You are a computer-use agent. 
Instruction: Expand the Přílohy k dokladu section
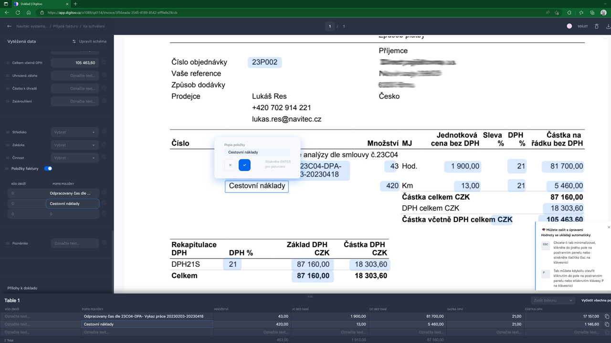click(x=22, y=288)
